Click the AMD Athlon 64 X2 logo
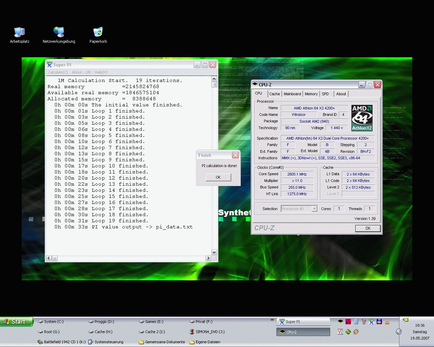This screenshot has height=347, width=434. pos(362,118)
